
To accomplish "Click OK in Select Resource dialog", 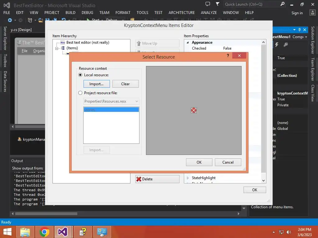I will click(199, 162).
